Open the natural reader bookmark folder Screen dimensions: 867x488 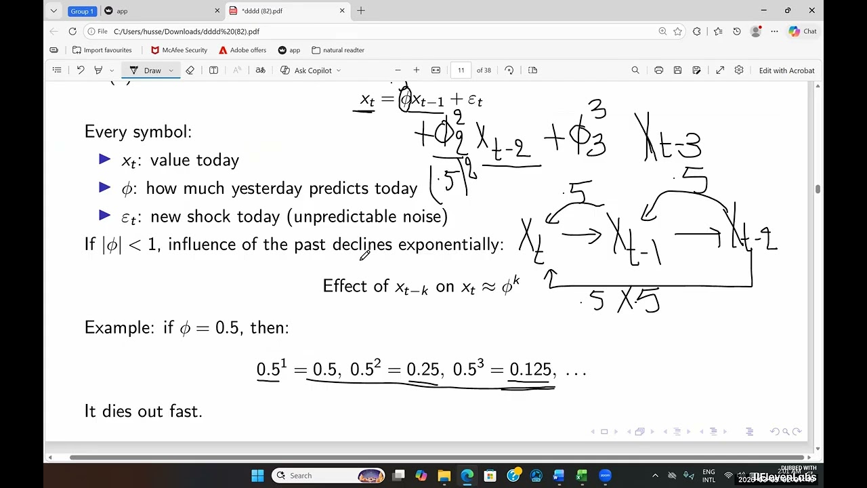click(338, 50)
